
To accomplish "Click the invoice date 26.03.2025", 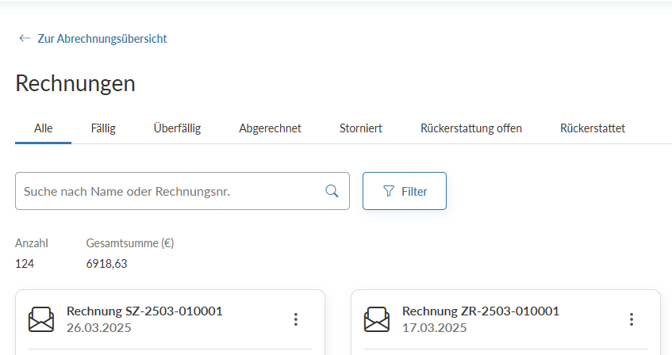I will 98,327.
